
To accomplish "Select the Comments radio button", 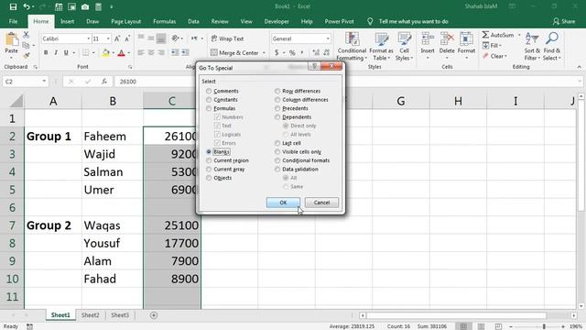I will pos(209,91).
